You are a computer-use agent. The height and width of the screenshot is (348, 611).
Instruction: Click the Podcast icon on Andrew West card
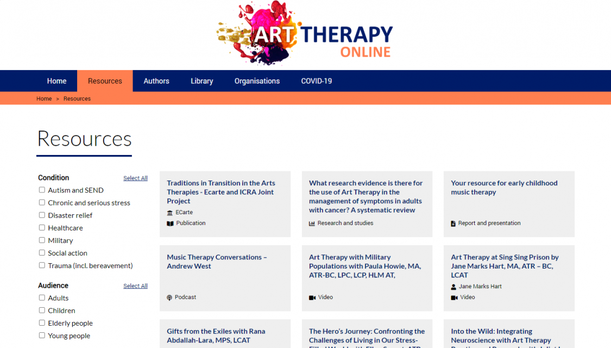click(x=170, y=297)
